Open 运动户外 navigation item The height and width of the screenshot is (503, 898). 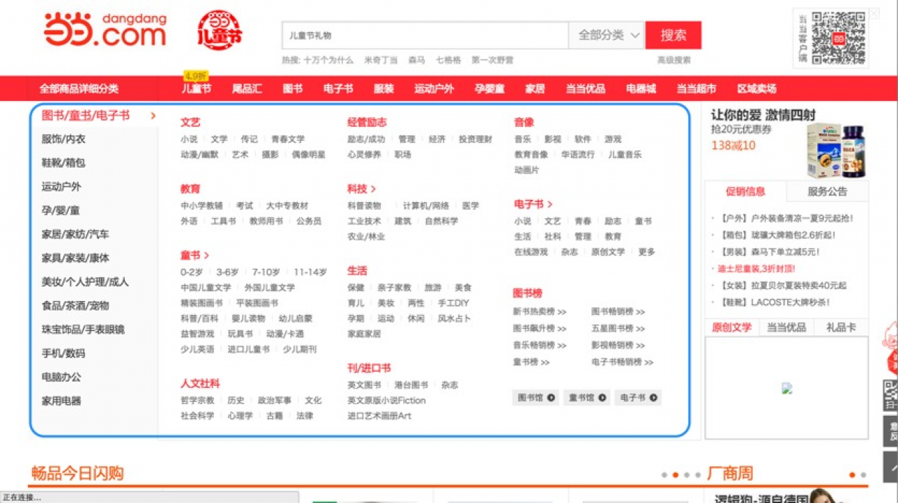(x=434, y=88)
